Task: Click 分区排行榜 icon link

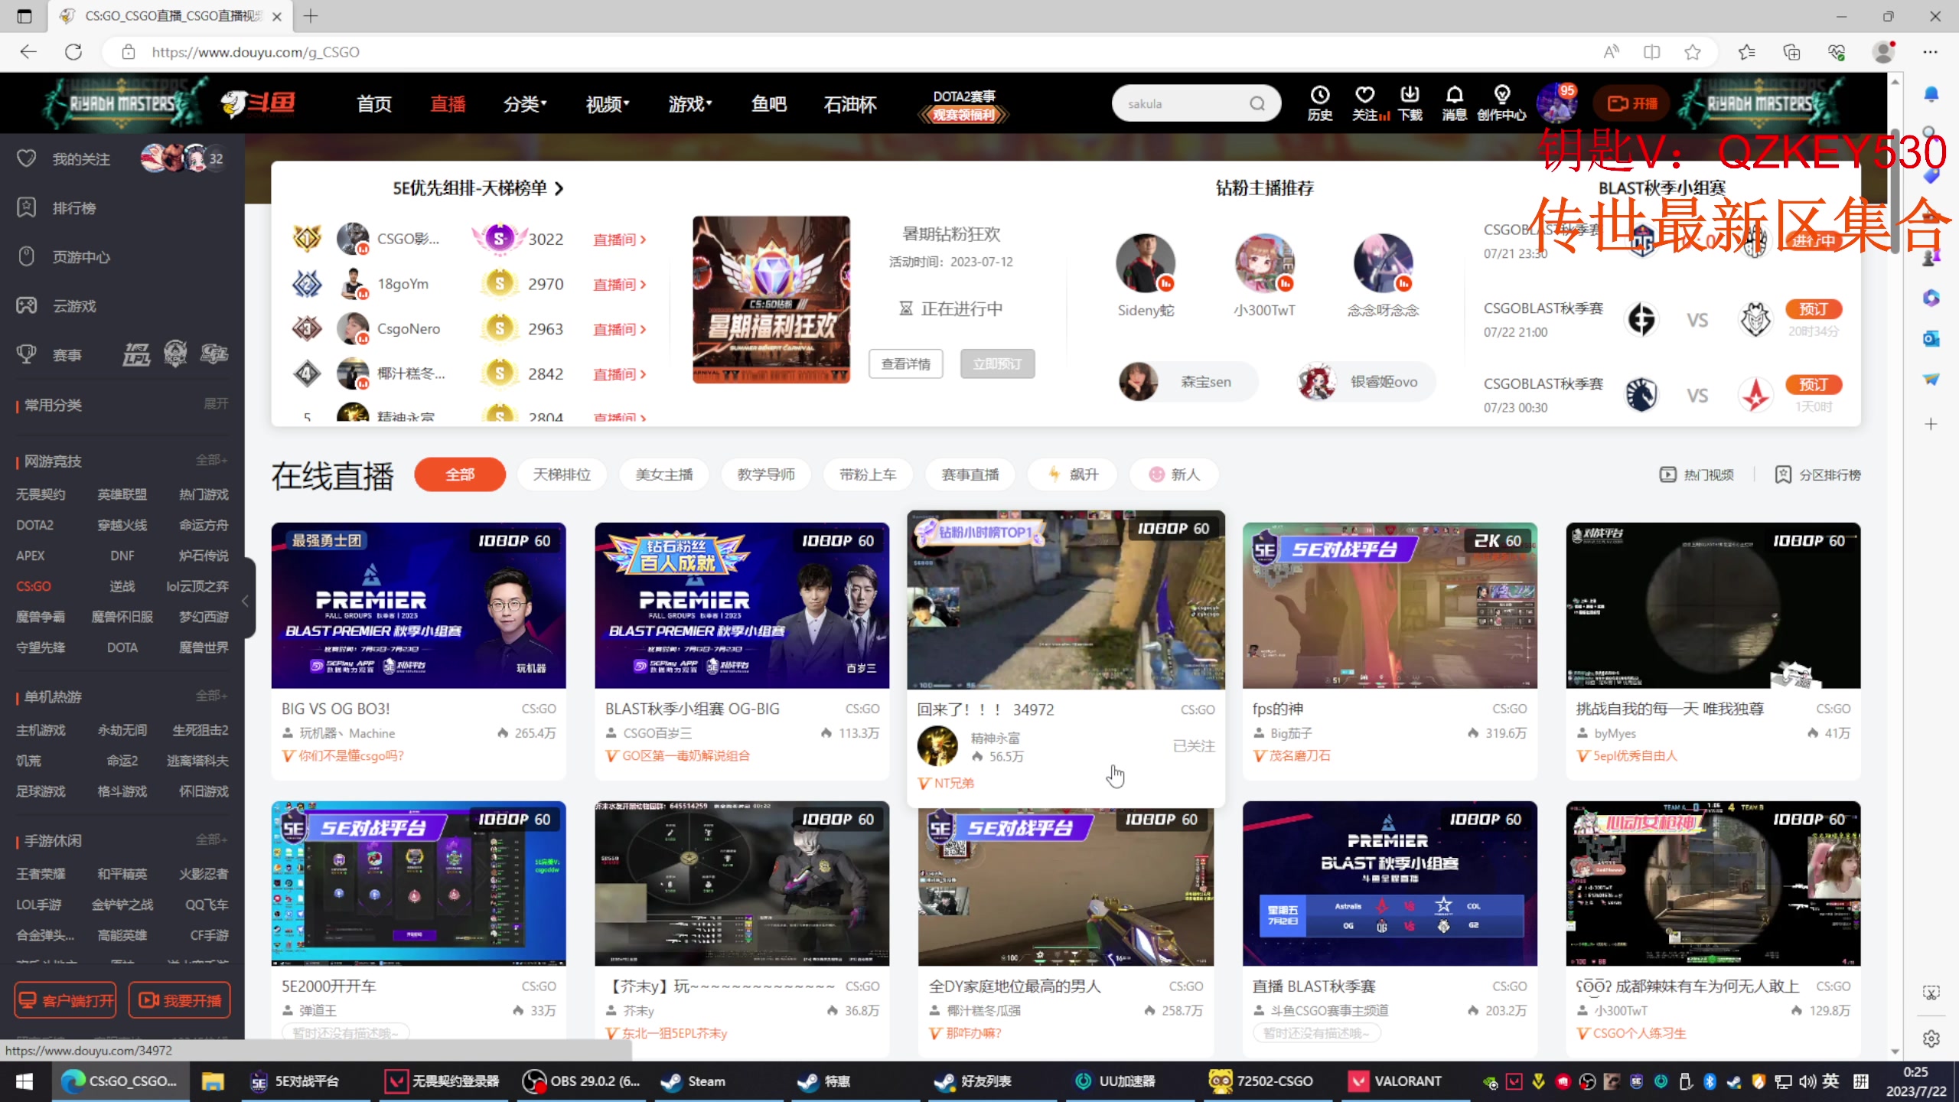Action: coord(1817,474)
